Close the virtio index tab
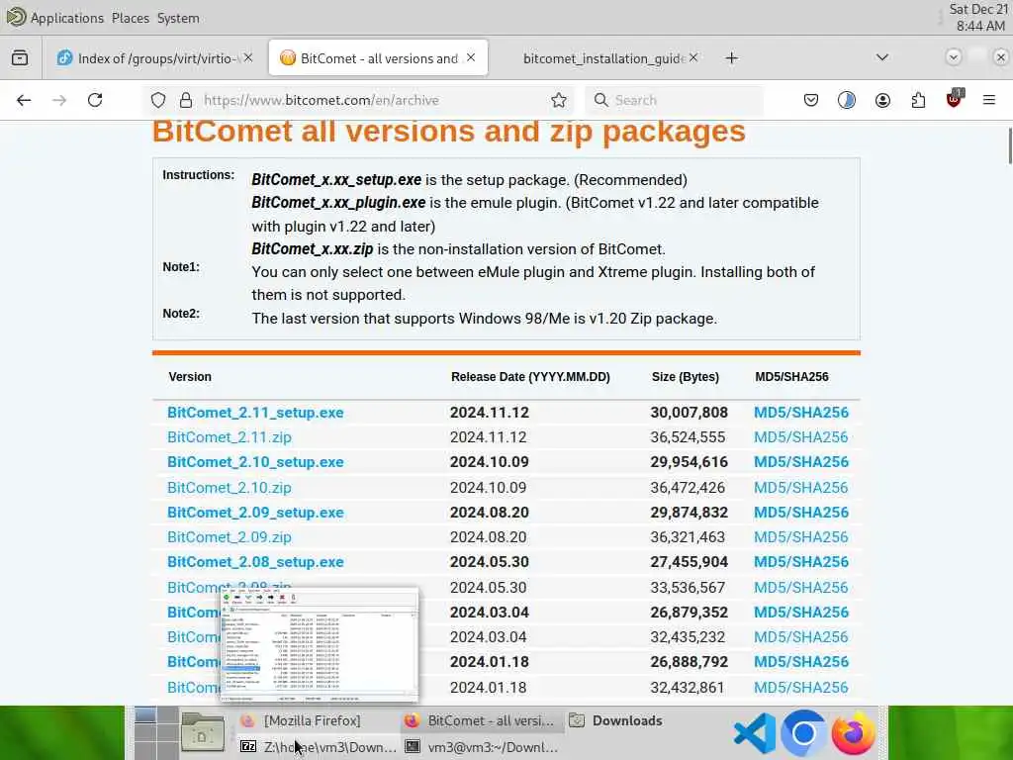This screenshot has height=760, width=1013. point(248,57)
